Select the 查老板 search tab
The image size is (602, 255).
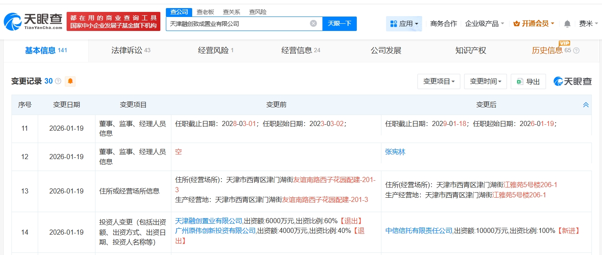click(205, 12)
